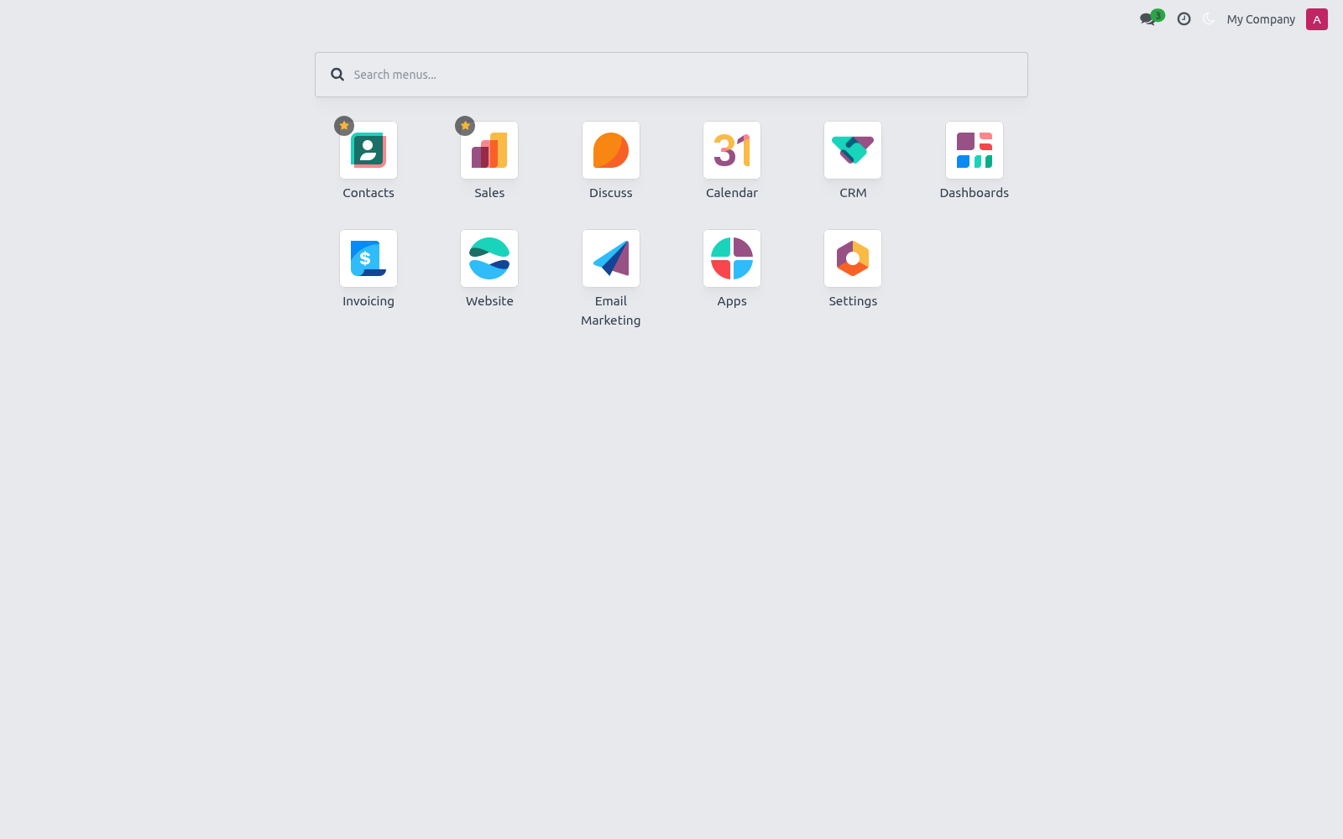Open the CRM app
Screen dimensions: 1343x839
[853, 150]
